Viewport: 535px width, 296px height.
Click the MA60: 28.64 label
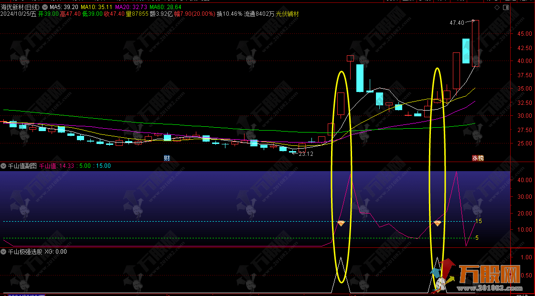[x=165, y=7]
